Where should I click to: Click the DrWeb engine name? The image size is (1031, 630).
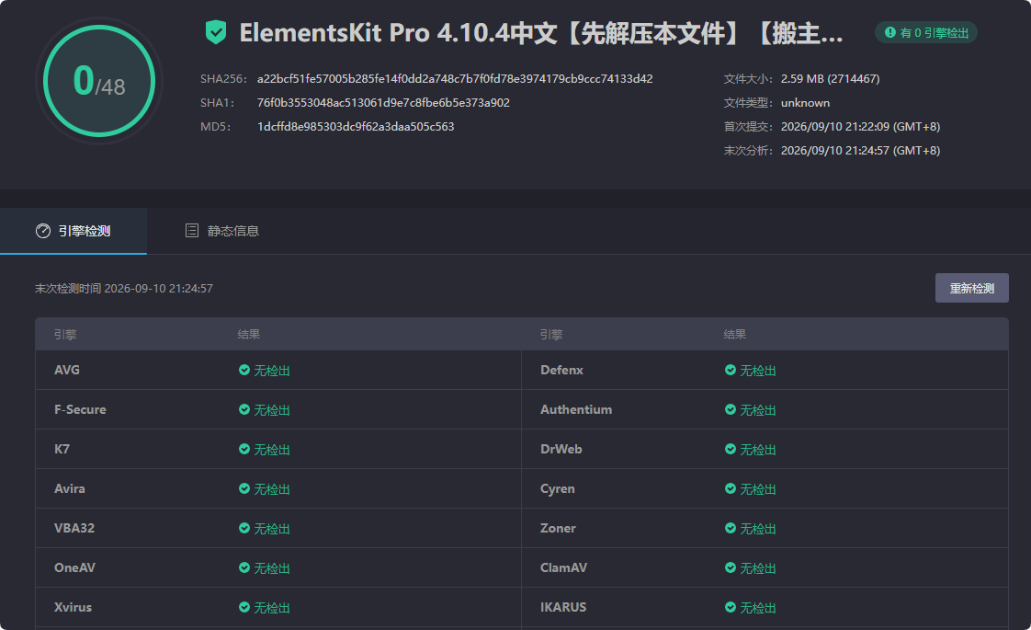[x=561, y=449]
